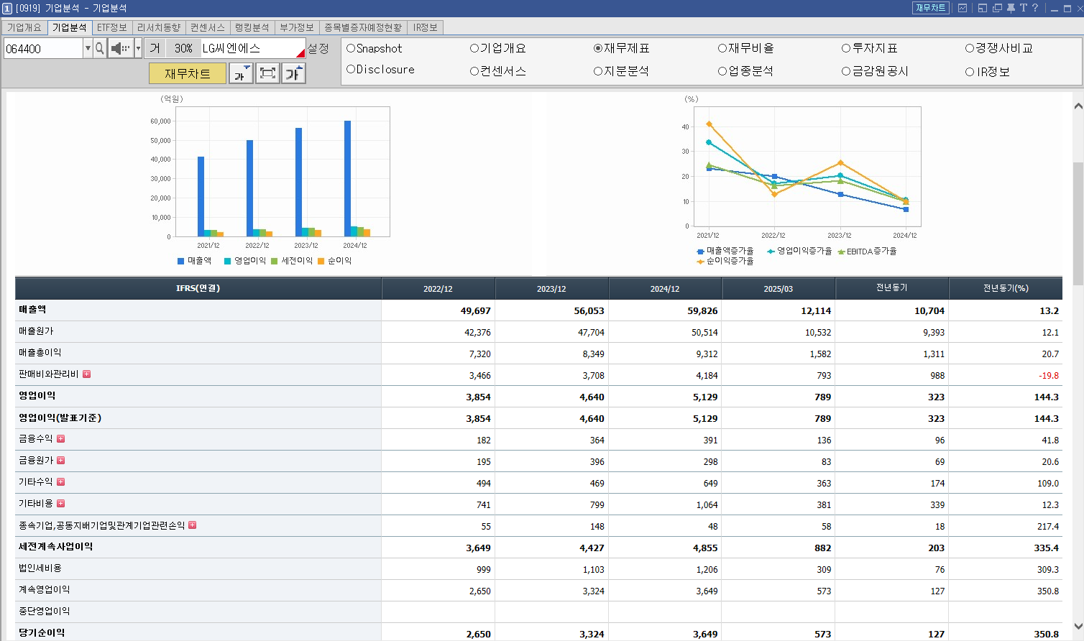This screenshot has width=1084, height=641.
Task: Expand 금융수익 row plus icon
Action: [x=60, y=438]
